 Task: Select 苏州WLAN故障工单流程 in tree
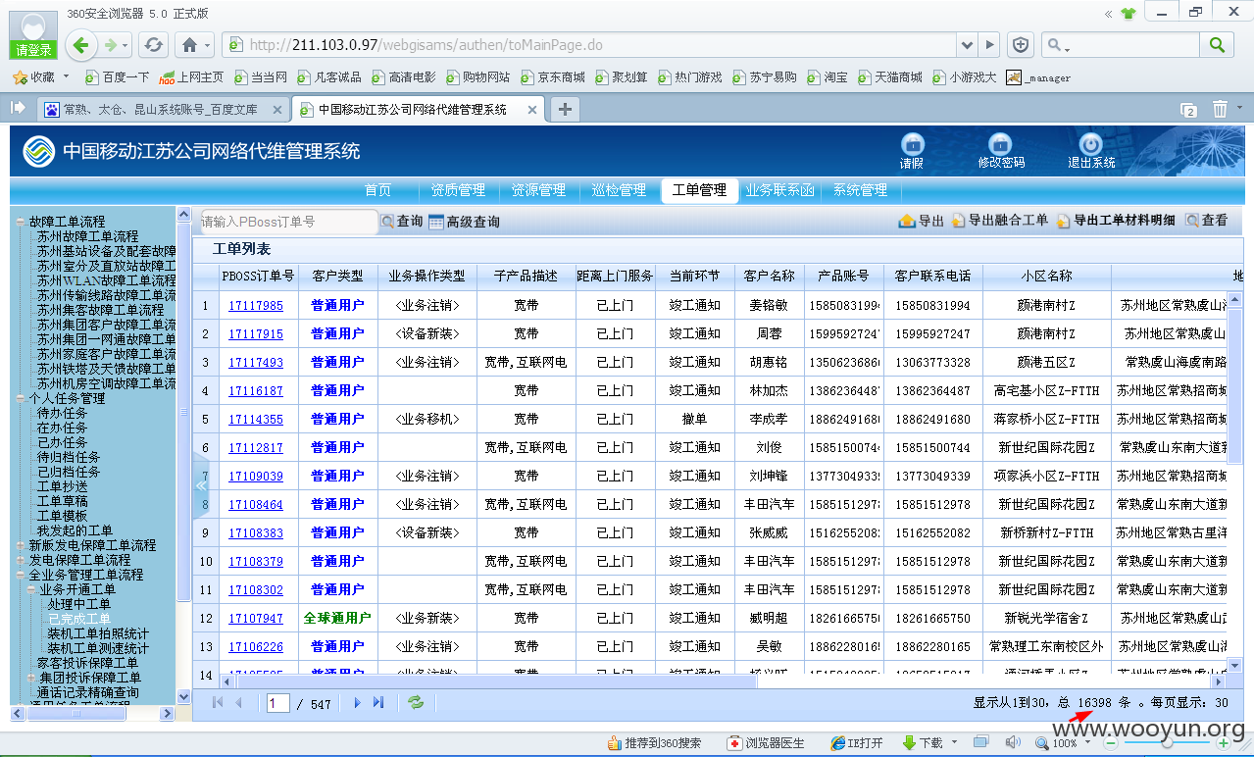click(x=107, y=280)
